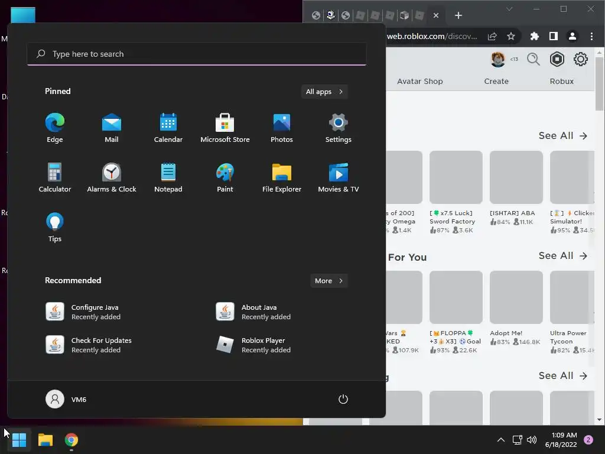Share this page from Chrome address bar

point(492,36)
